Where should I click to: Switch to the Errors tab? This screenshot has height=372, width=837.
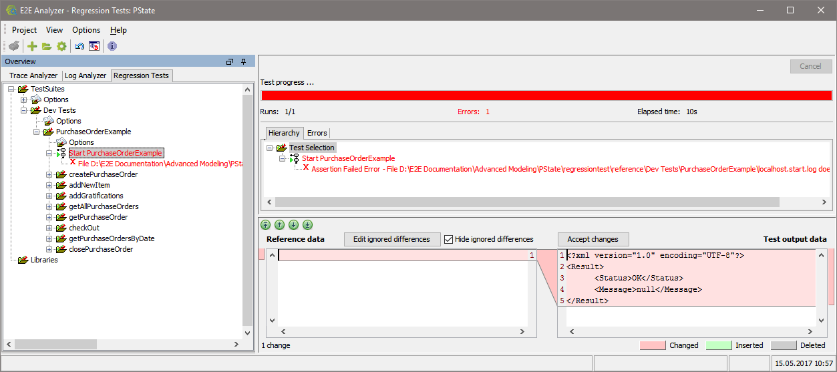[317, 133]
